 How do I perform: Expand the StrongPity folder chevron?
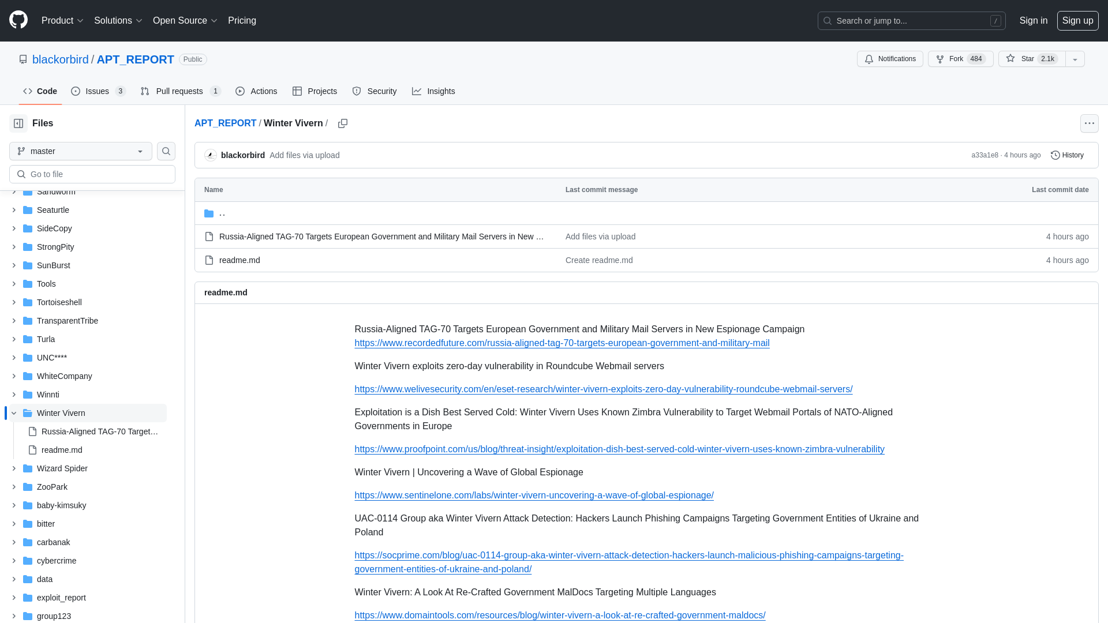(x=14, y=247)
